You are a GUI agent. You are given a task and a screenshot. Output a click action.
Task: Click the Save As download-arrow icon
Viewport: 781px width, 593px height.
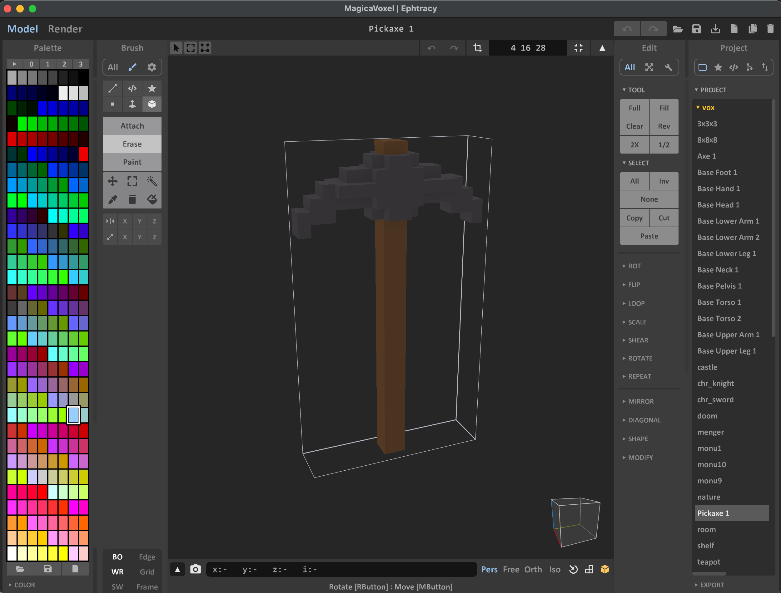(715, 29)
